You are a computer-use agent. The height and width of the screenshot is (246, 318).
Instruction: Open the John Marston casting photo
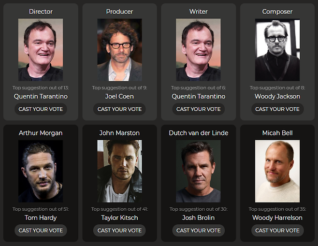119,171
